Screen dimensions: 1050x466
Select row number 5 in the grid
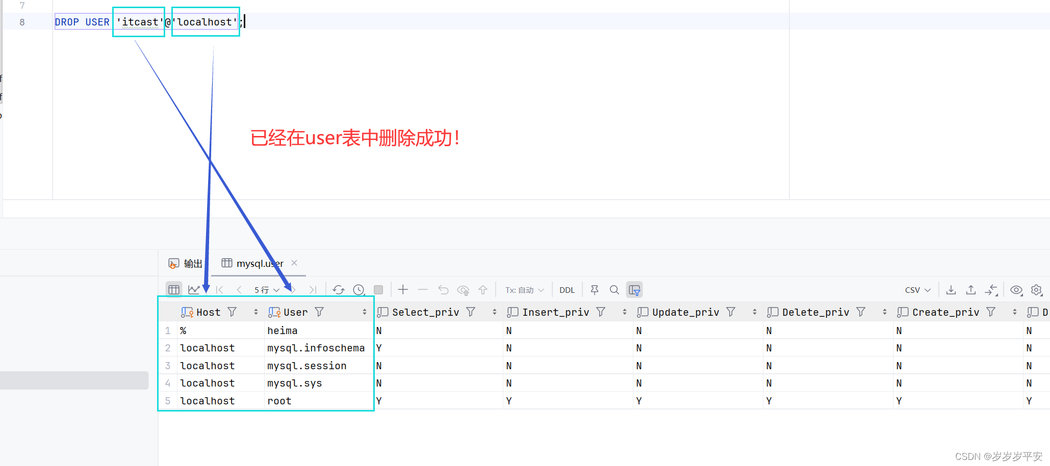168,401
